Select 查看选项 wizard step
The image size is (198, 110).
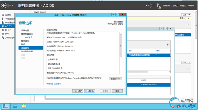point(31,48)
